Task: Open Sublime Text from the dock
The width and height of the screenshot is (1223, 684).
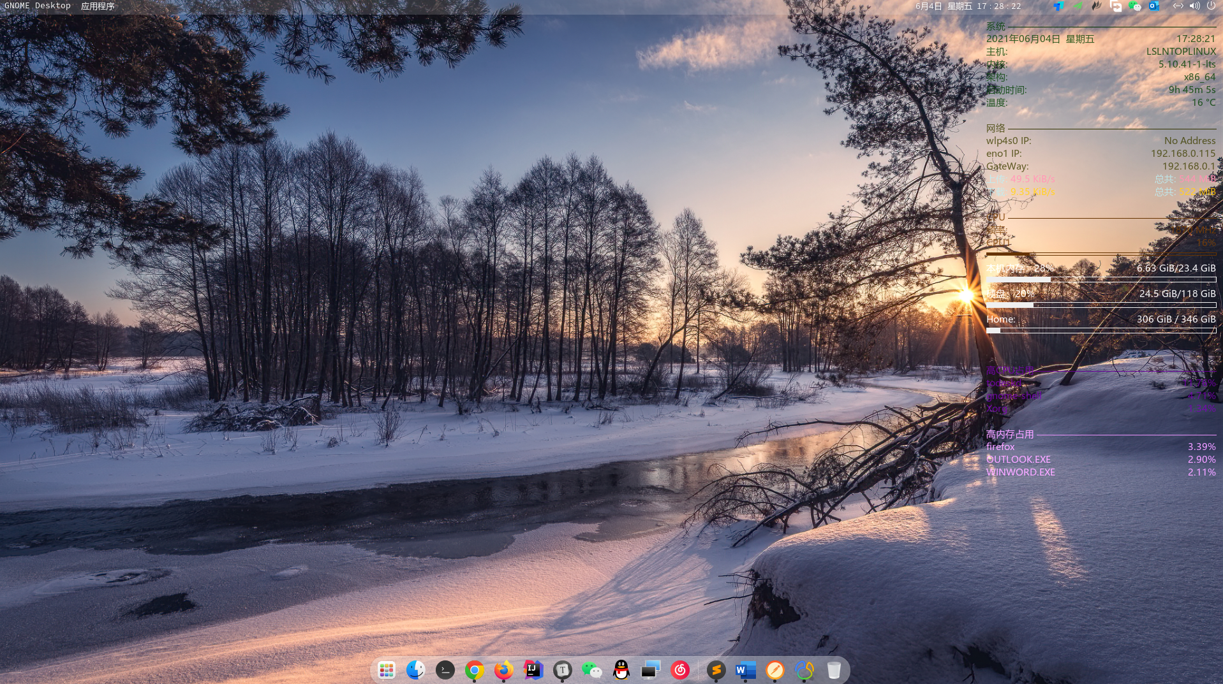Action: (716, 670)
